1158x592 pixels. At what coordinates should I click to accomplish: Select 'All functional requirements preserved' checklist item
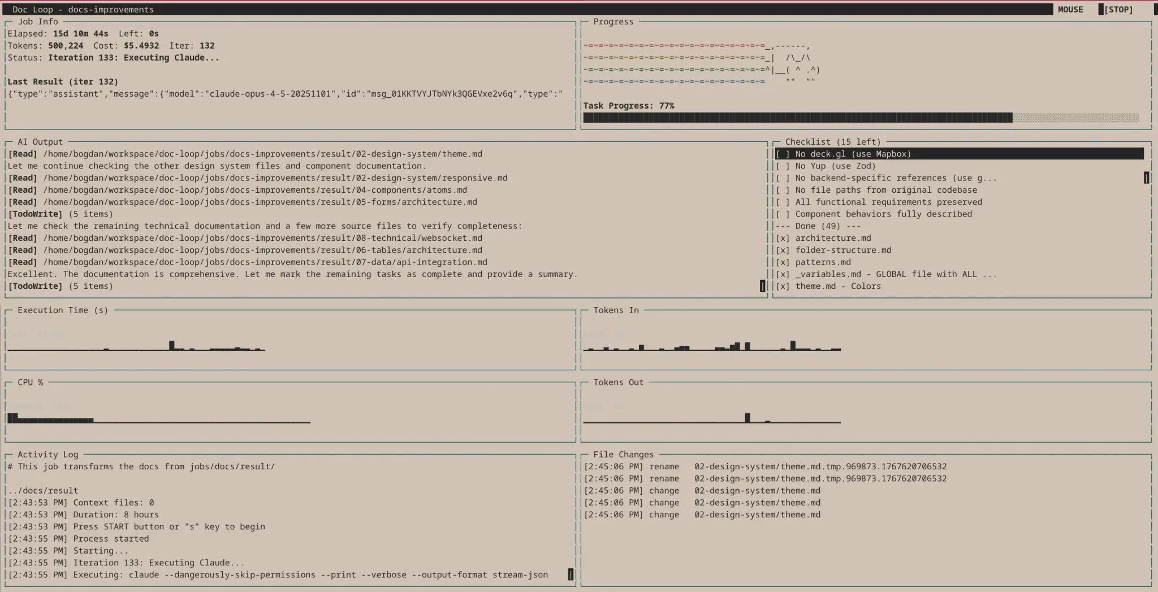point(888,202)
